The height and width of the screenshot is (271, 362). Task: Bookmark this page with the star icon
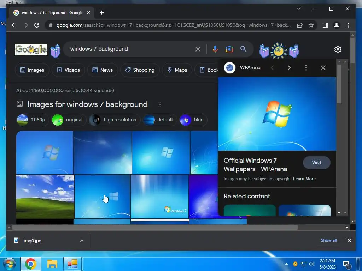coord(311,25)
